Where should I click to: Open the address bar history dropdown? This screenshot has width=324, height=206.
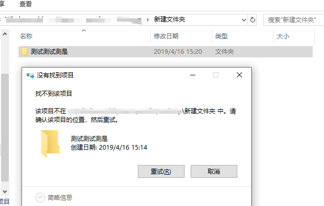[244, 20]
